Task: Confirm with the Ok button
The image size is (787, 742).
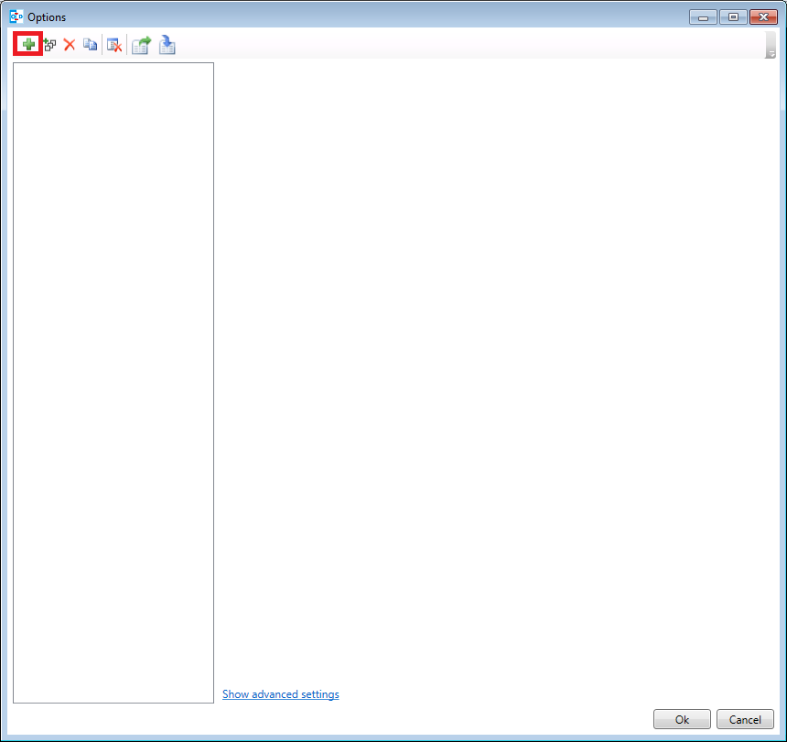Action: [682, 719]
